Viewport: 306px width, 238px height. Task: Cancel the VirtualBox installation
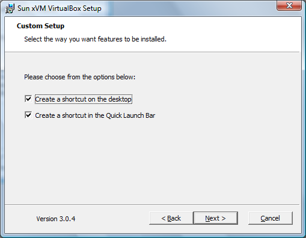click(x=271, y=218)
